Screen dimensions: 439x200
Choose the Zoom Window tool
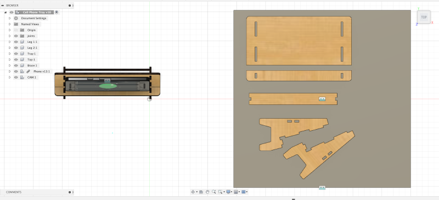(x=221, y=192)
